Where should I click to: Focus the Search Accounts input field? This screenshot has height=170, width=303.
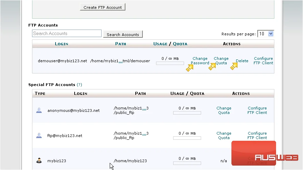click(67, 33)
